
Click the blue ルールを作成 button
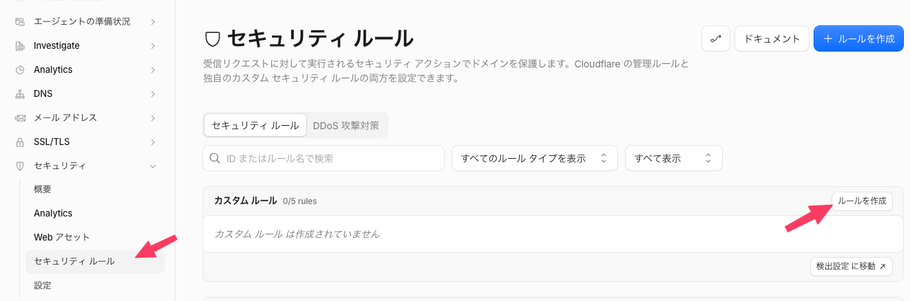tap(858, 38)
